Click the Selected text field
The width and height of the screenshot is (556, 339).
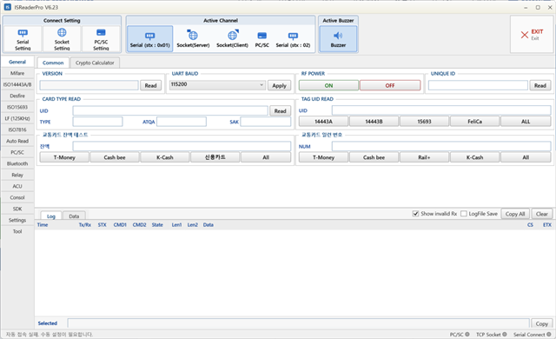tap(298, 323)
